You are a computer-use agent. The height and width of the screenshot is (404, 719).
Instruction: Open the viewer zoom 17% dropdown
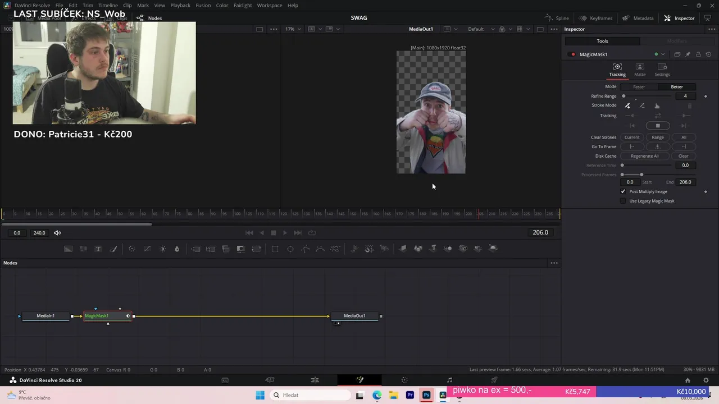click(x=293, y=29)
